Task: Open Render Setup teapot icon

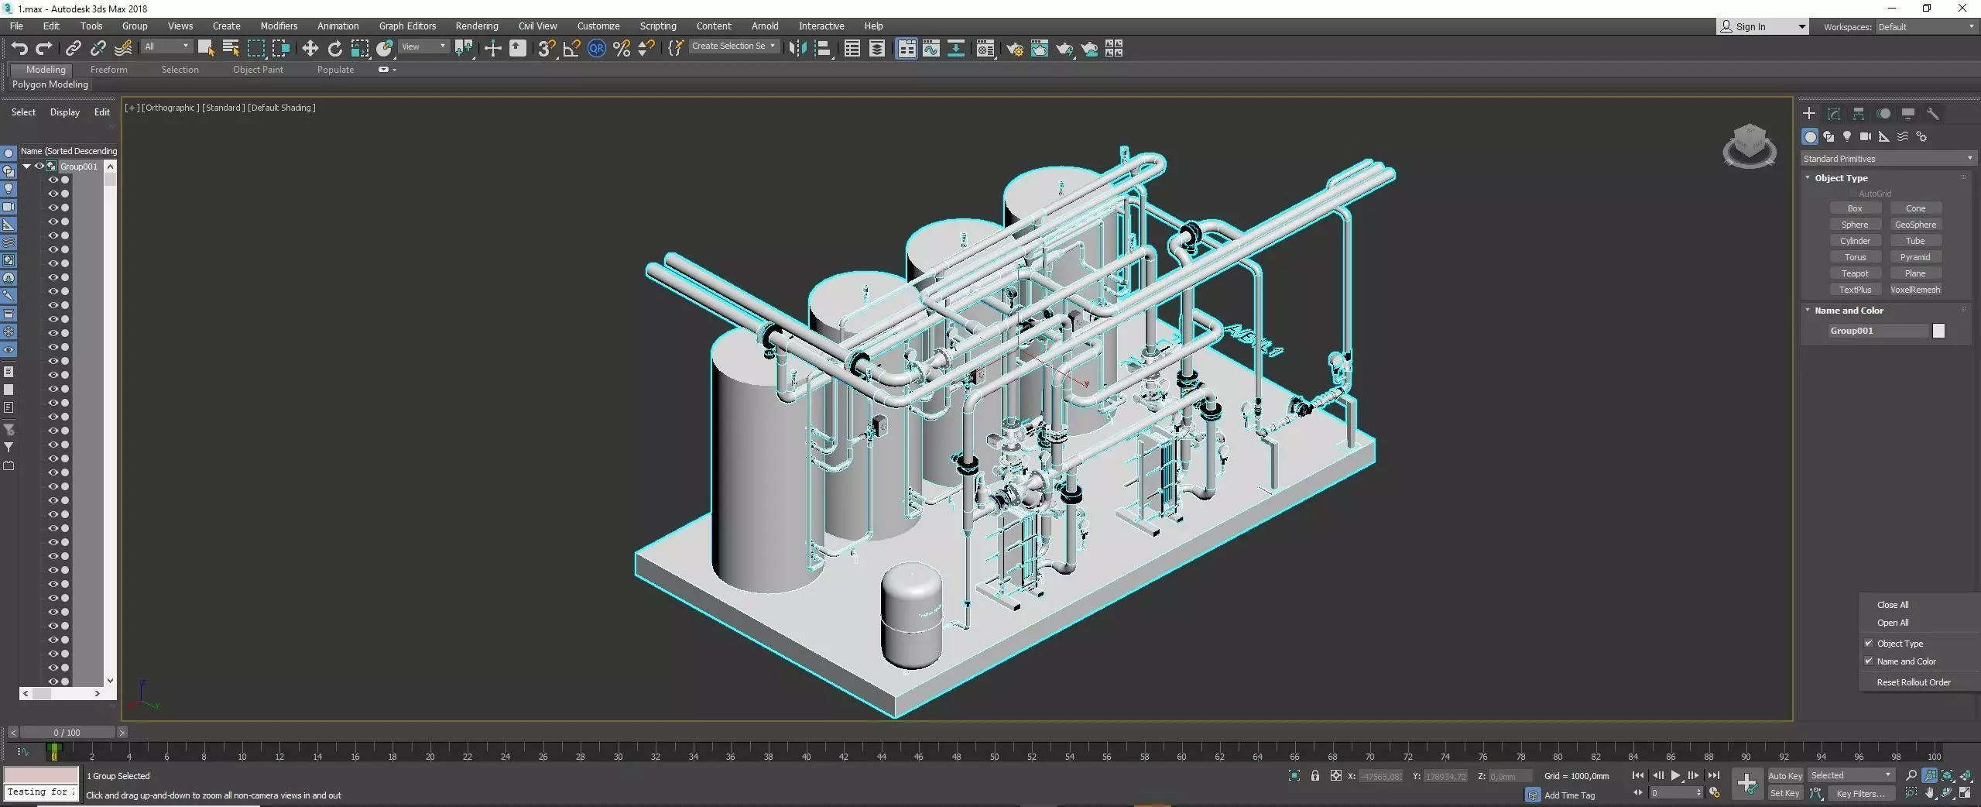Action: point(1014,49)
